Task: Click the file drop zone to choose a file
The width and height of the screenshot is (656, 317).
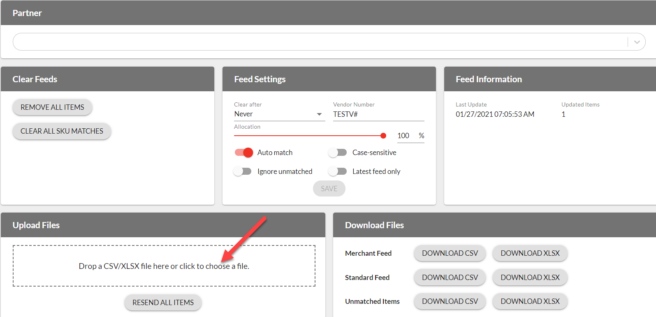Action: click(164, 266)
